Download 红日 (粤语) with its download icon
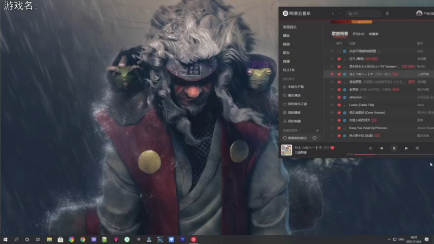 pos(344,59)
